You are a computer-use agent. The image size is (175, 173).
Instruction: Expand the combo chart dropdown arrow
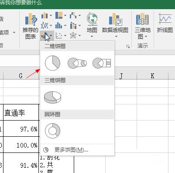79,26
